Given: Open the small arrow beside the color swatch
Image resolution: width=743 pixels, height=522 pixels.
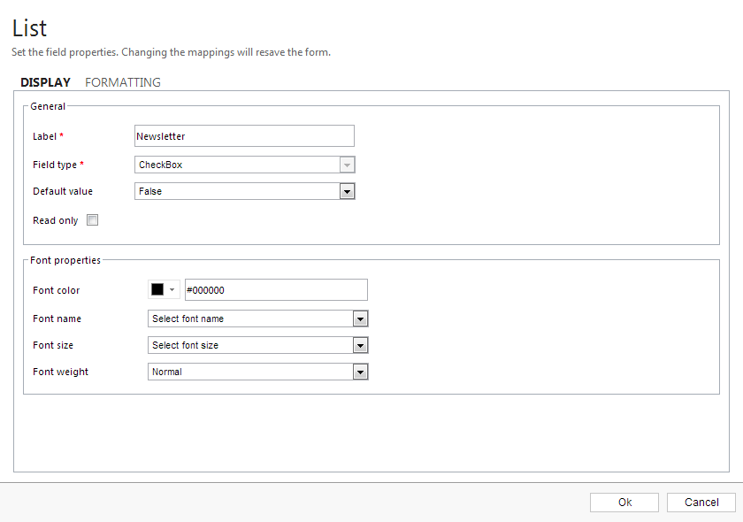Looking at the screenshot, I should point(172,290).
